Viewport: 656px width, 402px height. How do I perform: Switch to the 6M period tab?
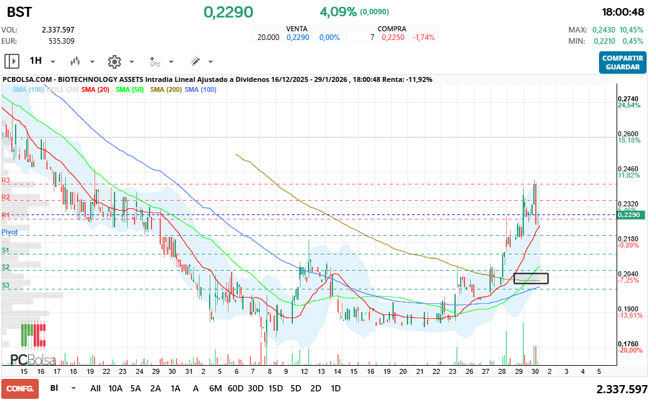[215, 388]
